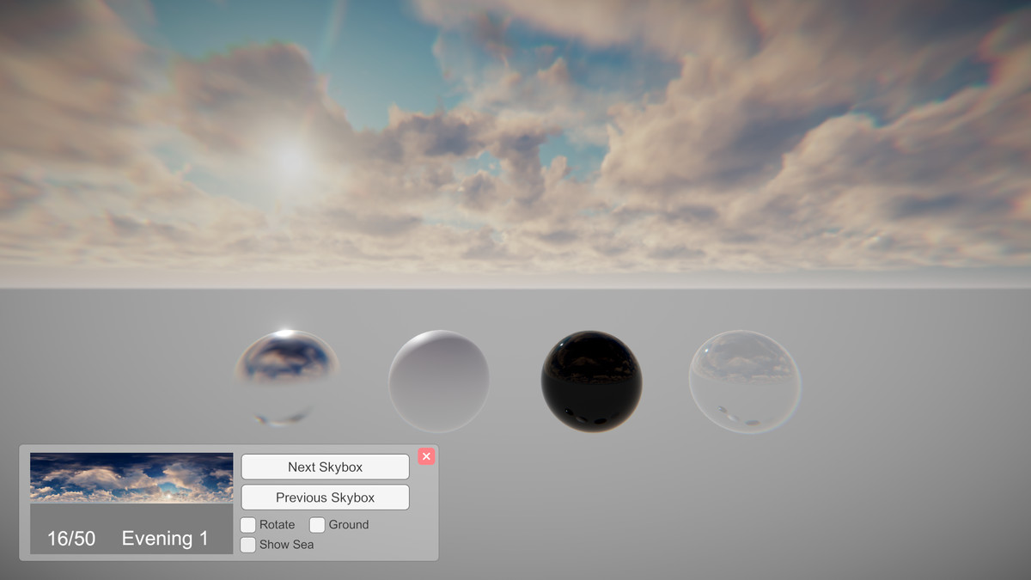Toggle Rotate off after enabling

click(247, 524)
